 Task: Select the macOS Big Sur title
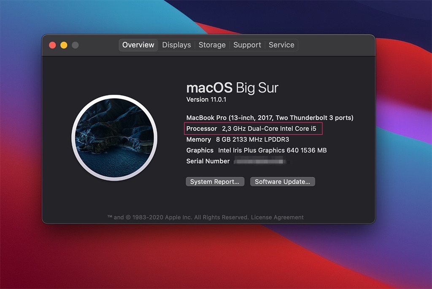click(232, 88)
